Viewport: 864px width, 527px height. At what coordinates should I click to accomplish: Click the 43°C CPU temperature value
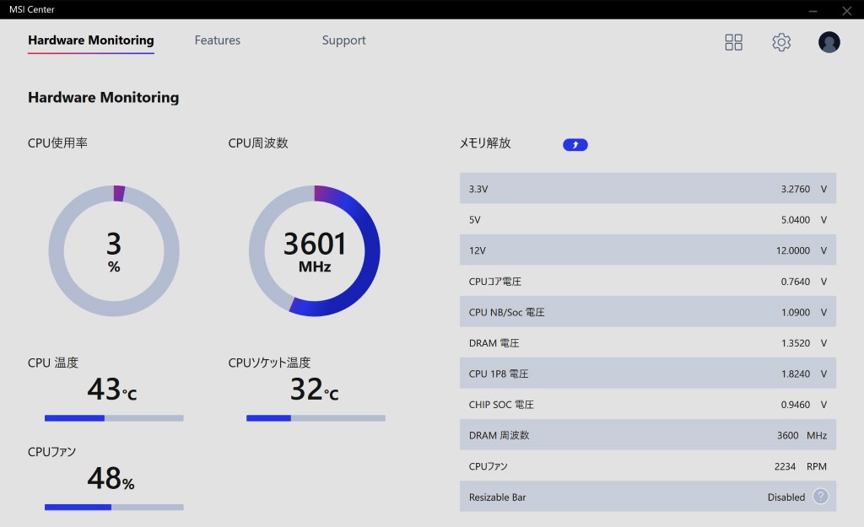click(x=112, y=389)
